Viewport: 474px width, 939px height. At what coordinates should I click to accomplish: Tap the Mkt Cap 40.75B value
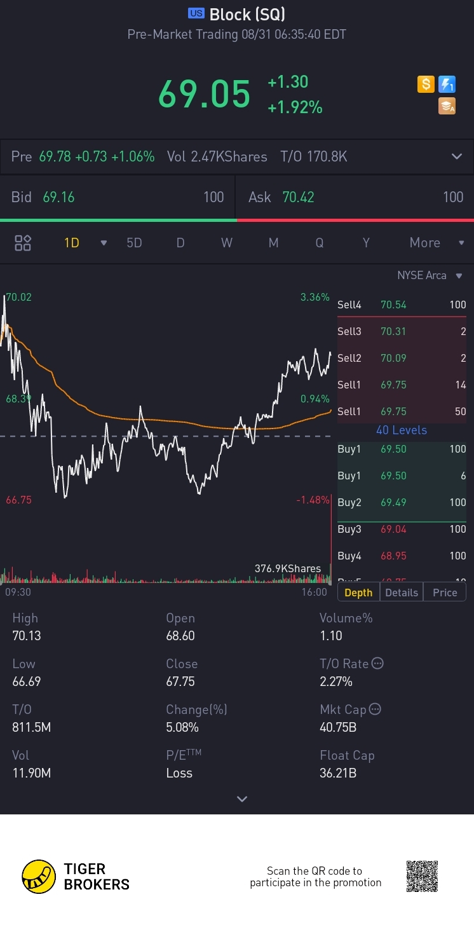point(338,727)
